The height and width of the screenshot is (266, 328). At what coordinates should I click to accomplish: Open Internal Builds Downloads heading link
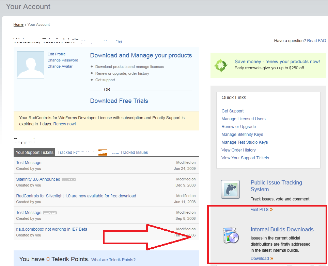click(282, 230)
